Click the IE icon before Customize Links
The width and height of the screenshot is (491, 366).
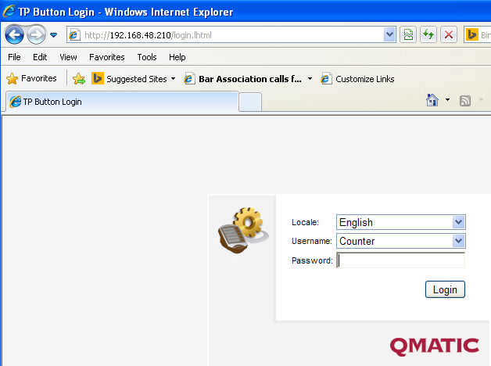[x=326, y=78]
